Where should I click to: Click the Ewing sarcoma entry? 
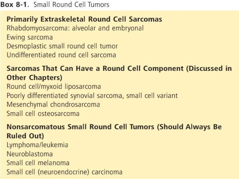pos(30,37)
